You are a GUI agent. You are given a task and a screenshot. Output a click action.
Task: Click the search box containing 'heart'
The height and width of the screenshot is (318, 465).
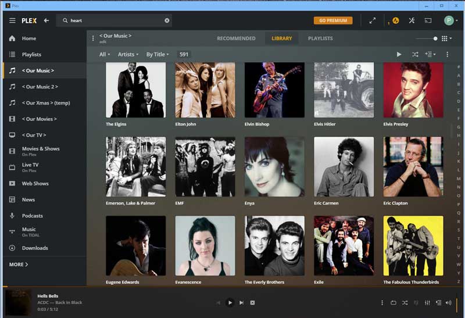pos(114,20)
